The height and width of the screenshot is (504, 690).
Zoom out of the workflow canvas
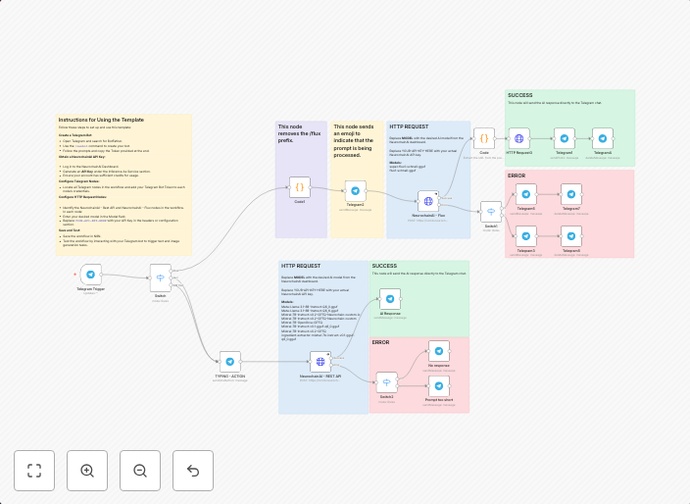tap(140, 471)
